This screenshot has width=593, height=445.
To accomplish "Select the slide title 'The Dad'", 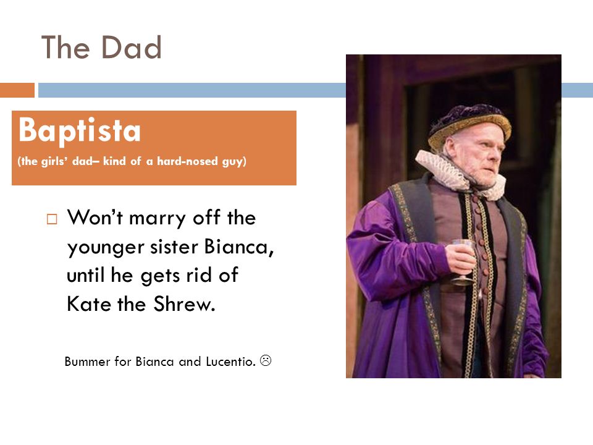I will (x=101, y=48).
